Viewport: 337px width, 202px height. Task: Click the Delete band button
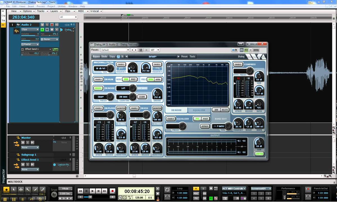[224, 110]
